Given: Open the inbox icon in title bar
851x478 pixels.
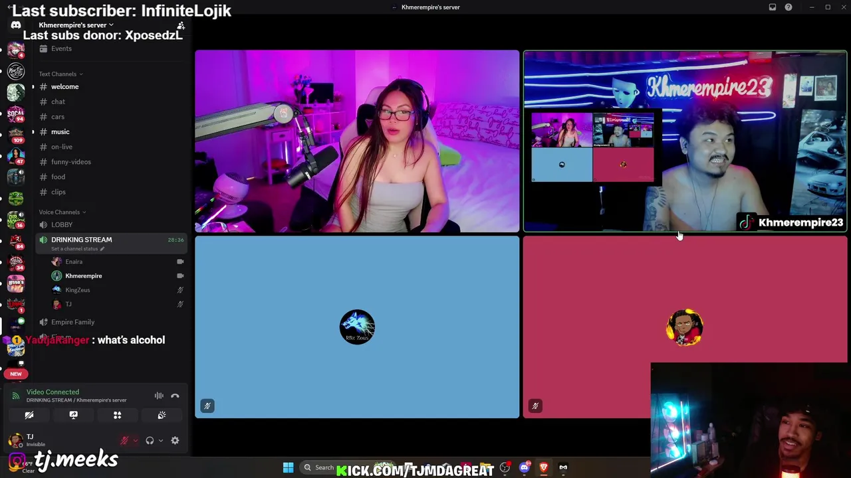Looking at the screenshot, I should [773, 7].
